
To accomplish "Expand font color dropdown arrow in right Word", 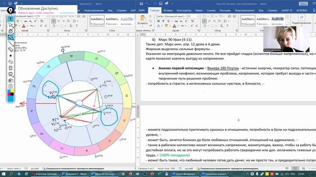I will coord(178,26).
